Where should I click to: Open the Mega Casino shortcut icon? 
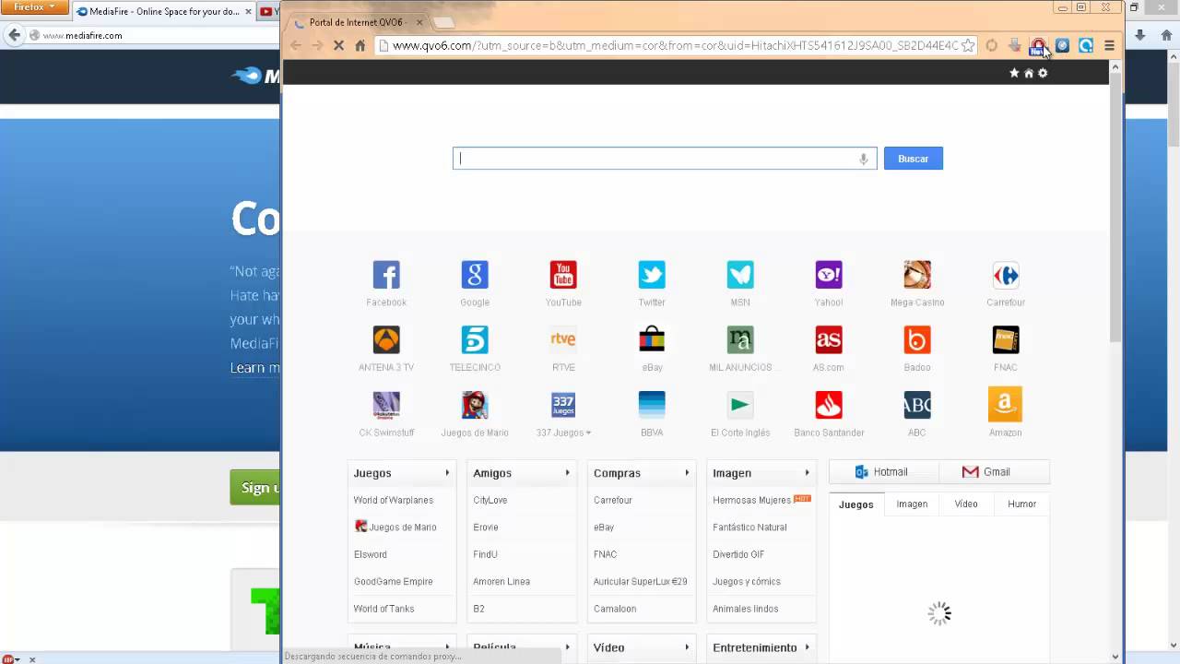[917, 275]
